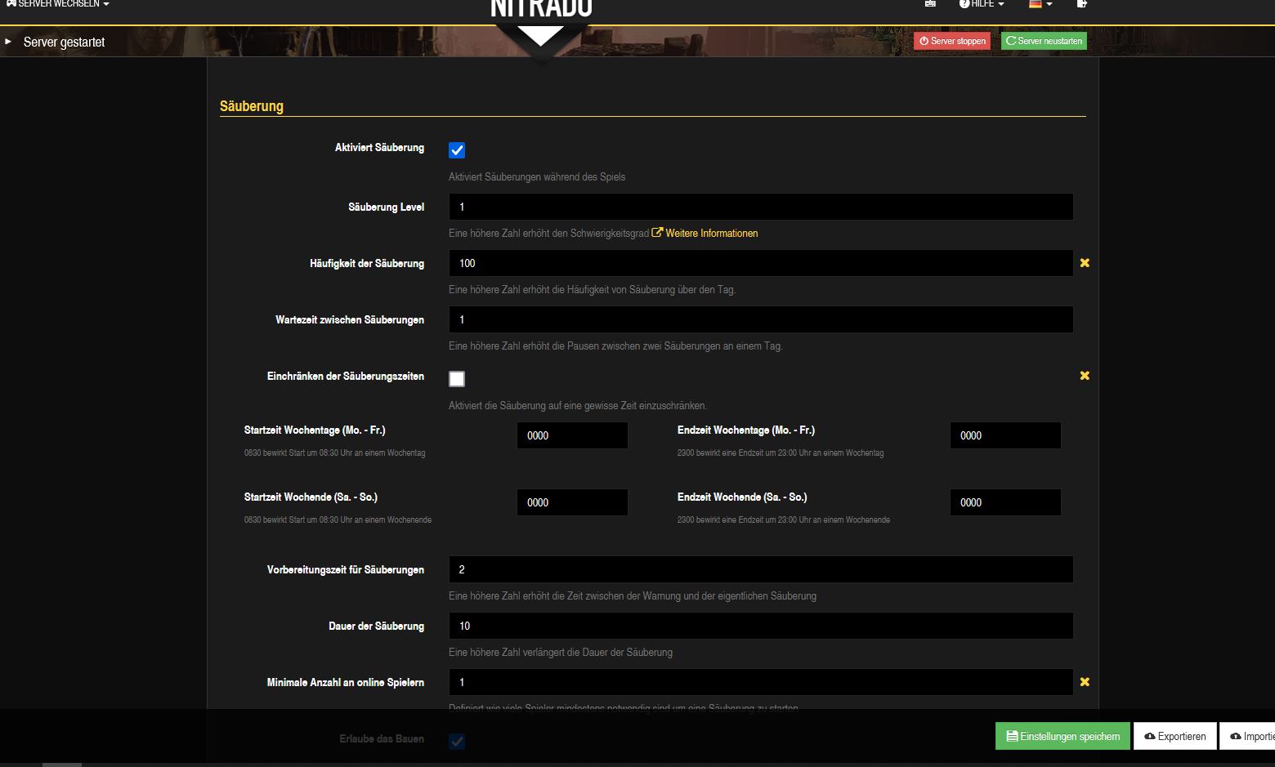Click the keyboard icon in top bar
The width and height of the screenshot is (1275, 767).
930,4
